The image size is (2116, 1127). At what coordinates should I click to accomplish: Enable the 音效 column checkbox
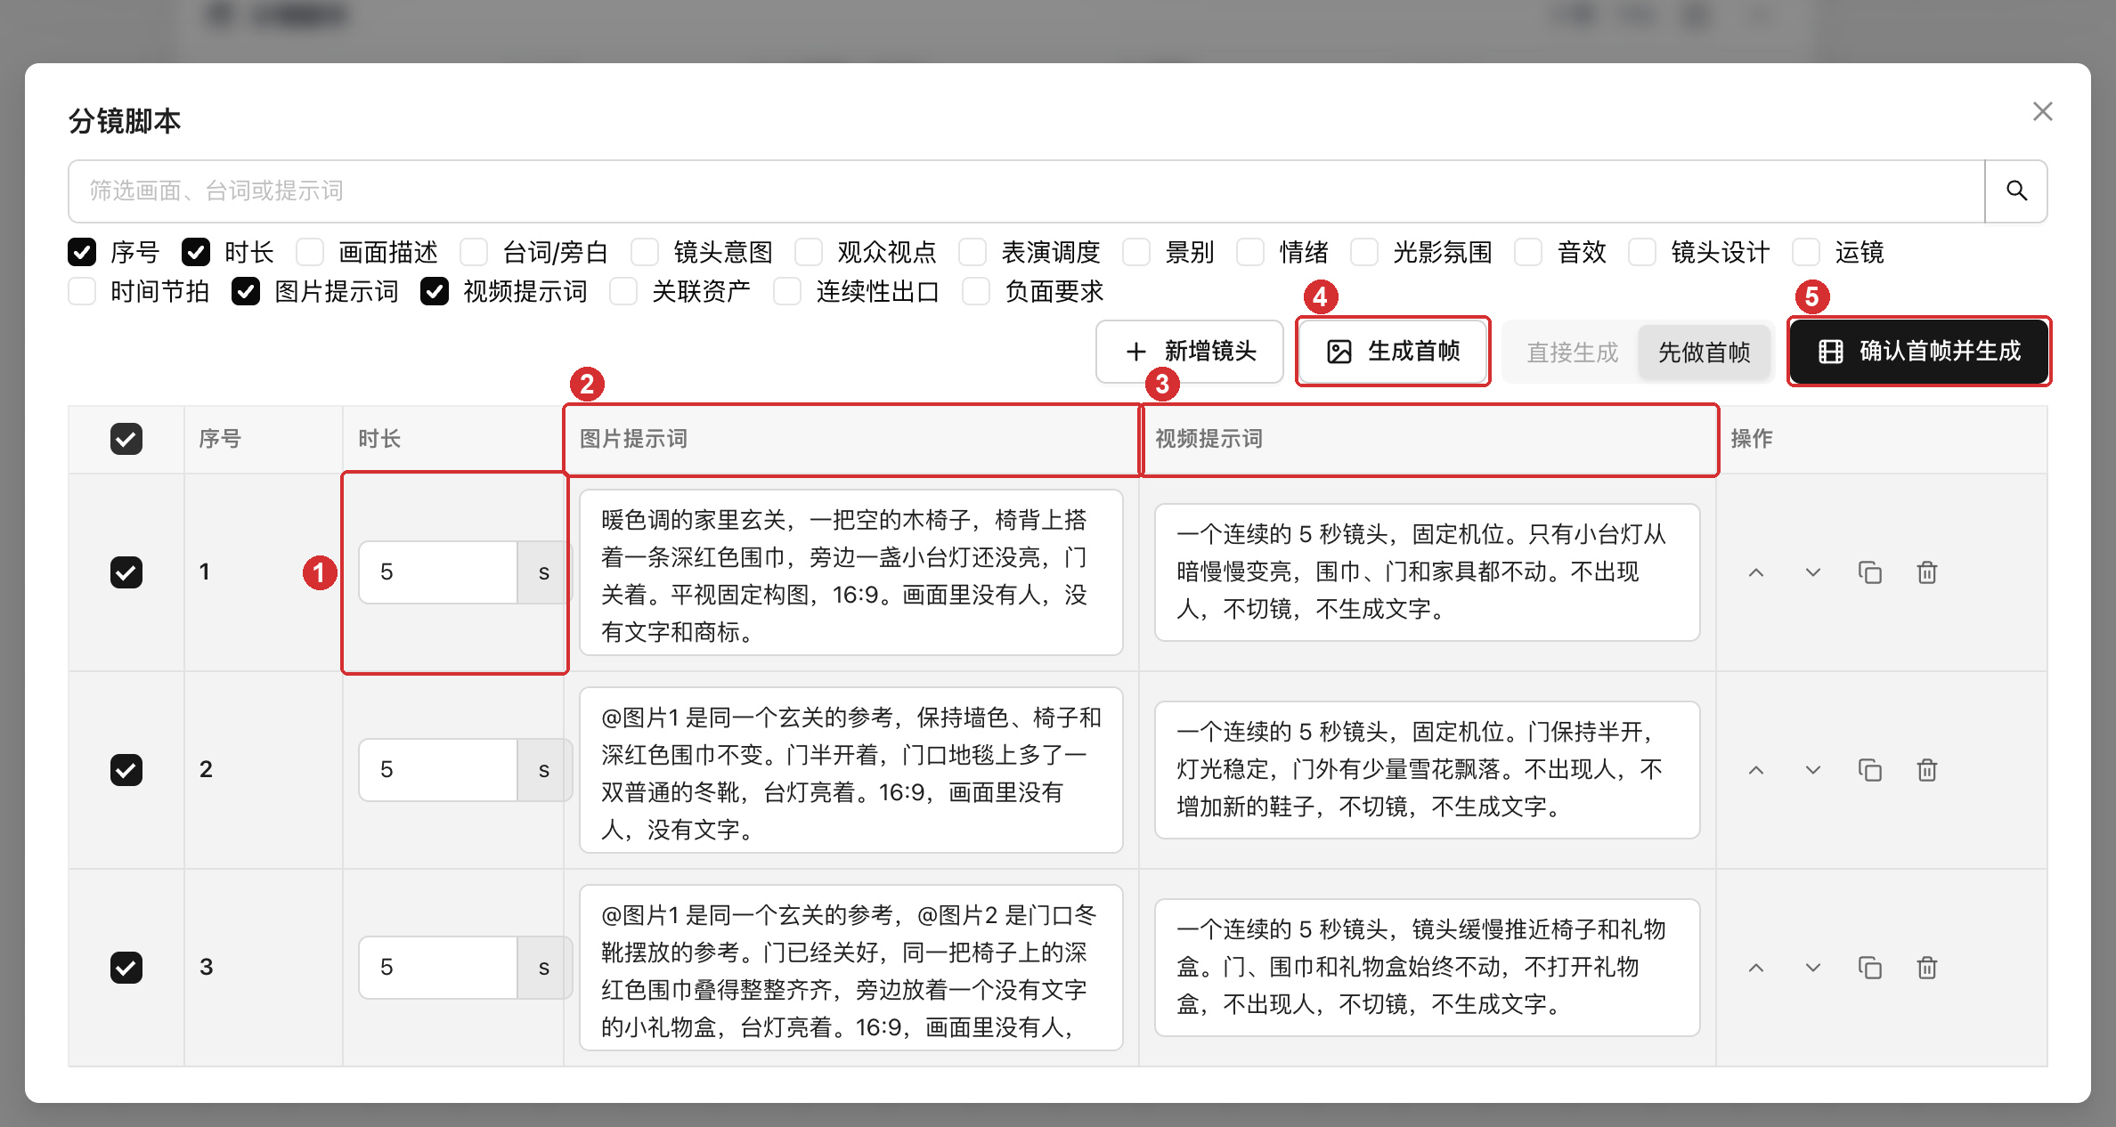pos(1528,252)
